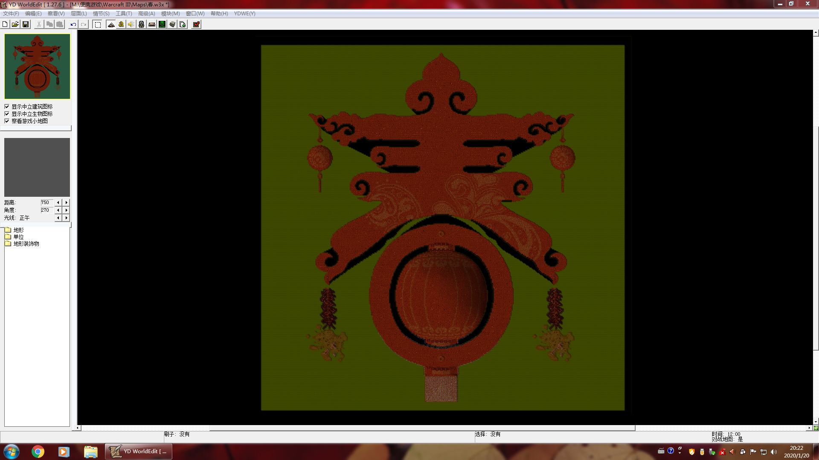
Task: Increase 距离 value with right arrow
Action: tap(66, 203)
